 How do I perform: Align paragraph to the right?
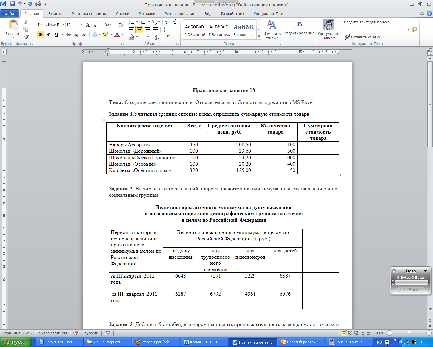pyautogui.click(x=147, y=29)
